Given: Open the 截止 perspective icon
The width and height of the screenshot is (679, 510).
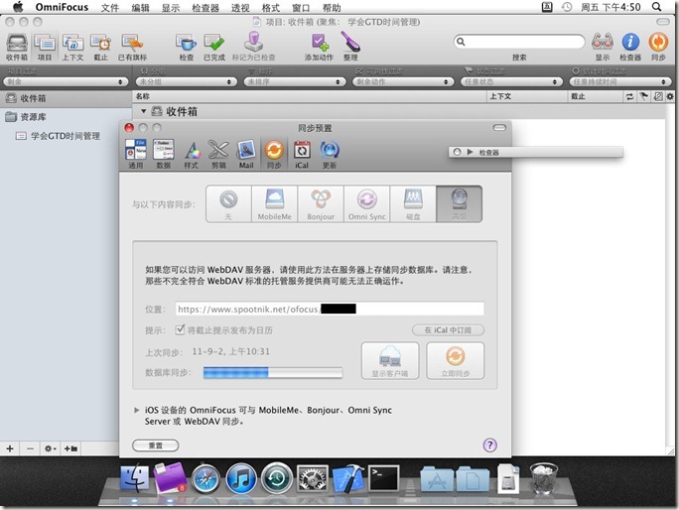Looking at the screenshot, I should pyautogui.click(x=100, y=47).
